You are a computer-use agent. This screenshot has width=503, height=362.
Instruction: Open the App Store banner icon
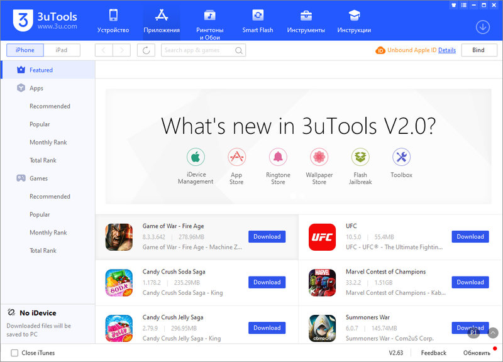click(x=236, y=157)
